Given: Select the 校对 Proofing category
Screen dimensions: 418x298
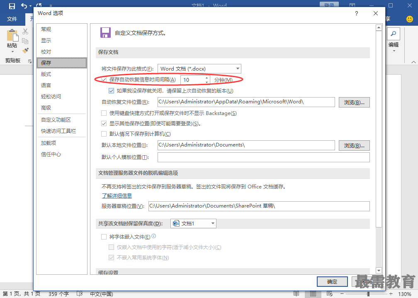Looking at the screenshot, I should click(x=62, y=52).
